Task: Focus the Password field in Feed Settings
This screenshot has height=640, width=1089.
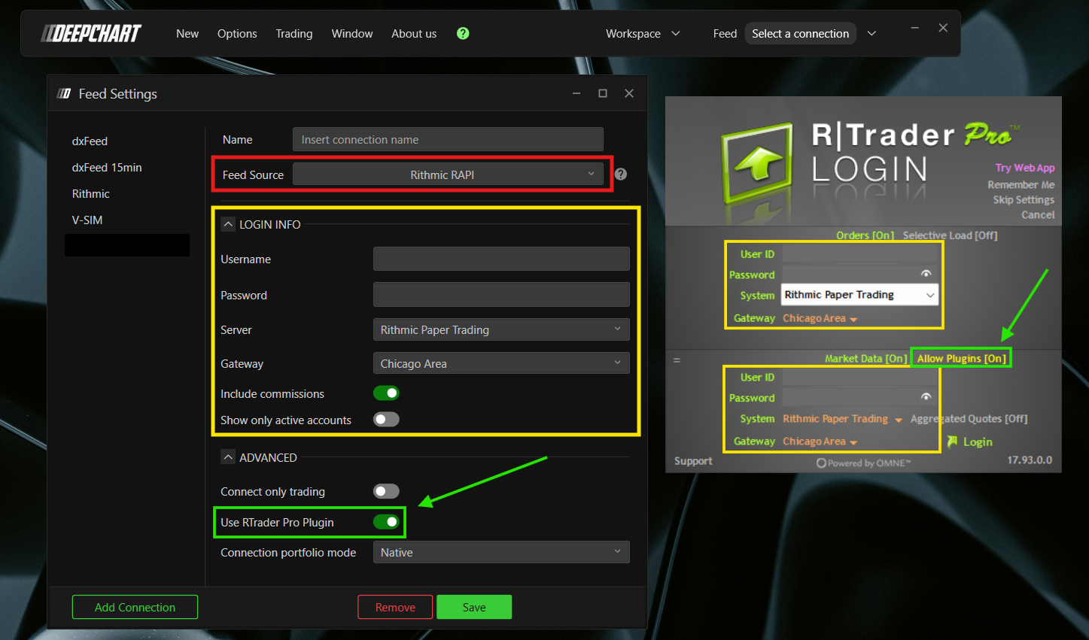Action: coord(501,295)
